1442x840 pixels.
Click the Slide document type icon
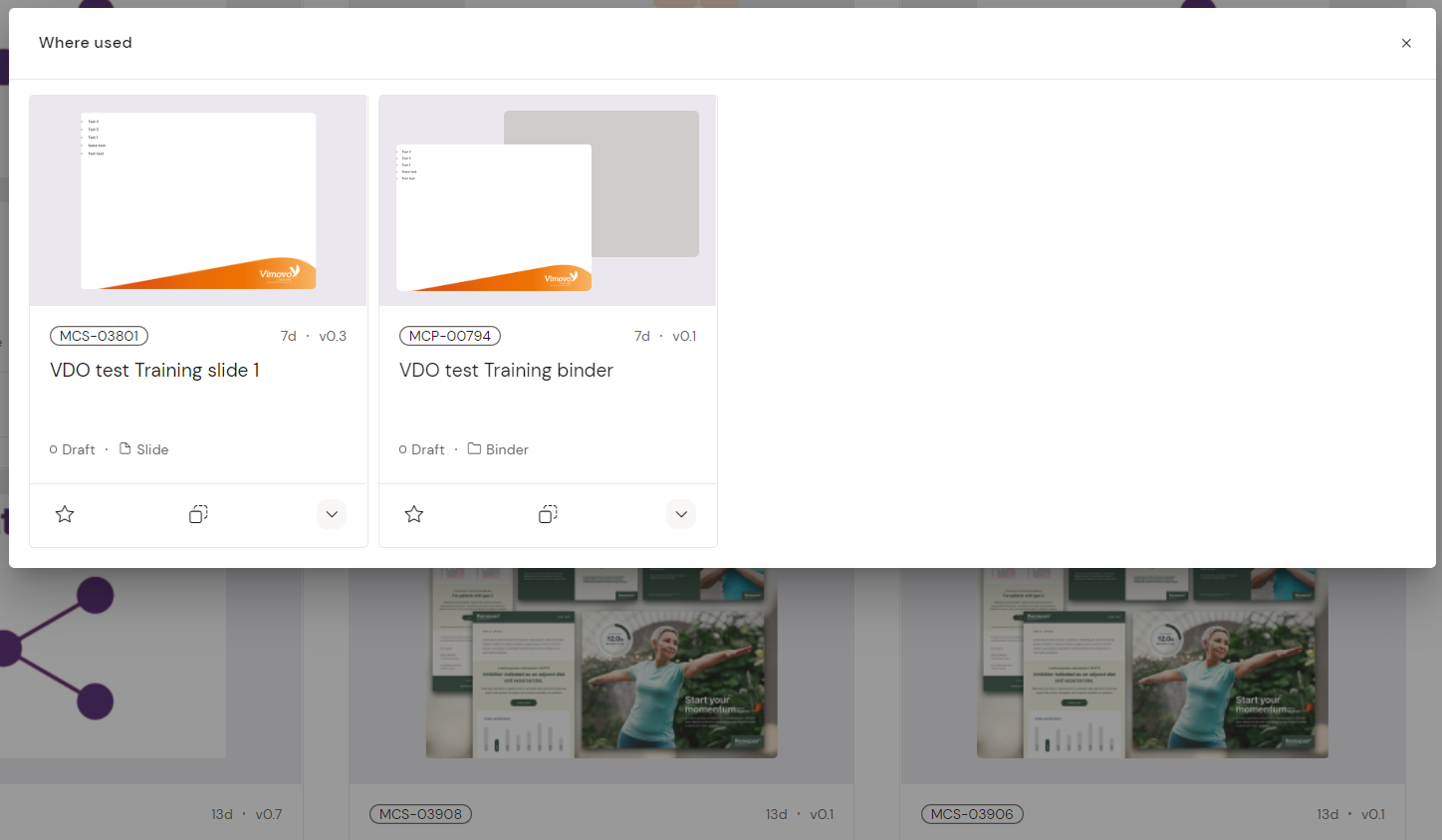tap(125, 449)
